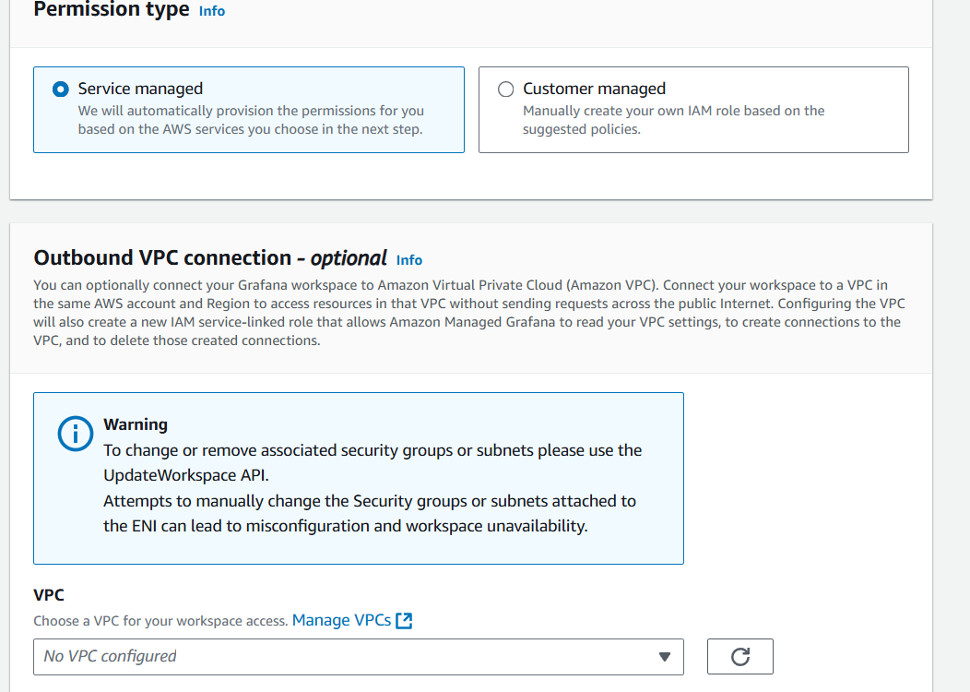Click the Choose a VPC helper text
Screen dimensions: 970x692
pyautogui.click(x=160, y=621)
